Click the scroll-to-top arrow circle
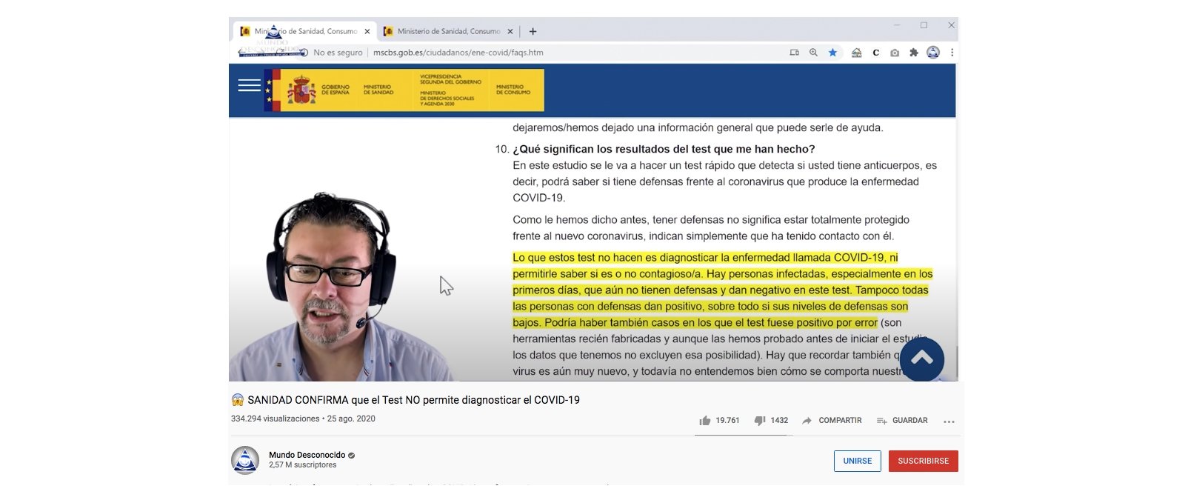The height and width of the screenshot is (500, 1185). pyautogui.click(x=921, y=359)
